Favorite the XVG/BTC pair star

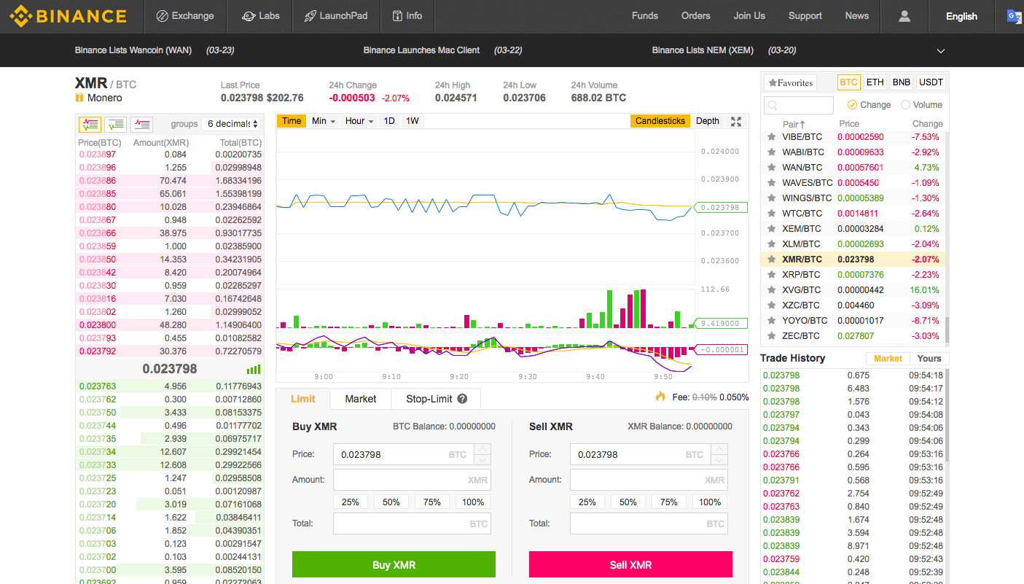click(x=771, y=290)
